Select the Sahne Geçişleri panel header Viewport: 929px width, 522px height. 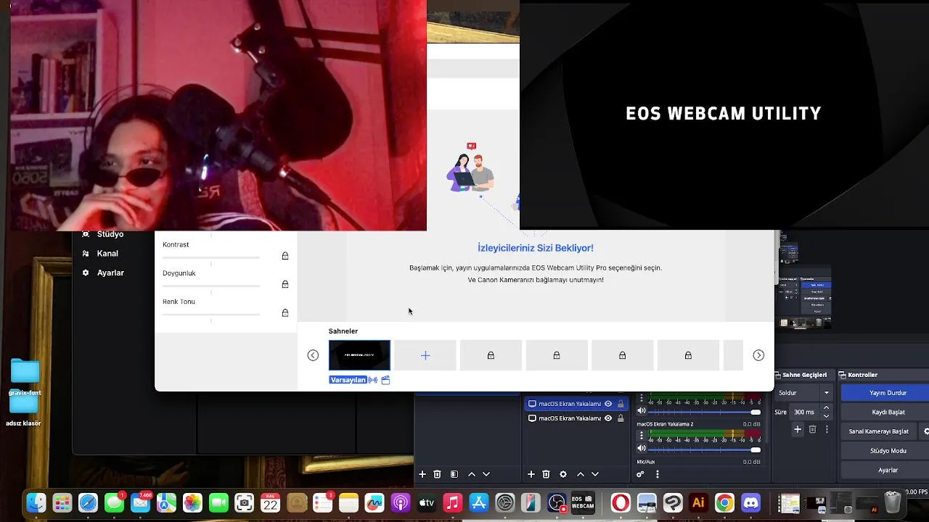(x=804, y=375)
